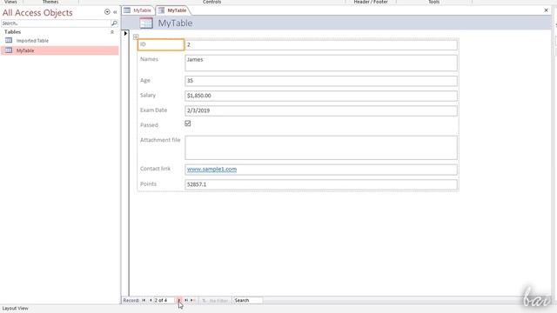This screenshot has width=557, height=313.
Task: Switch to the MyTable form tab
Action: tap(173, 10)
